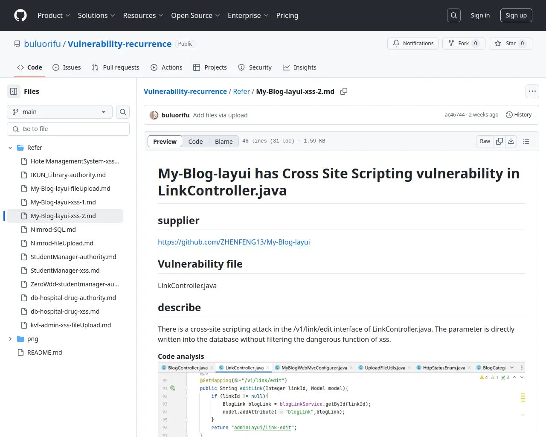Expand the Resources menu
The height and width of the screenshot is (437, 546).
pos(143,15)
